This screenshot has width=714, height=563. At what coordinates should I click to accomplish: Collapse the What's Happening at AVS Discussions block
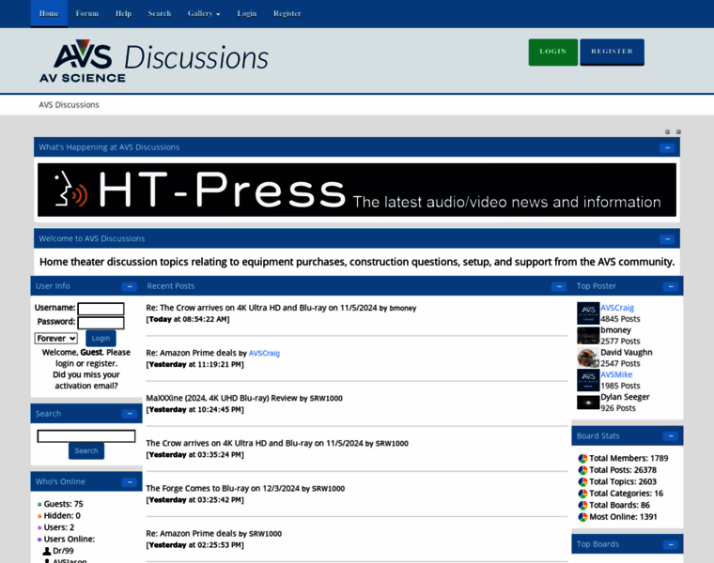667,148
